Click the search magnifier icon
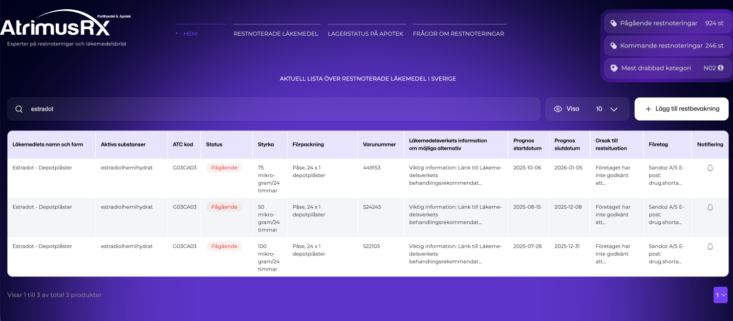Viewport: 733px width, 321px height. (x=19, y=109)
